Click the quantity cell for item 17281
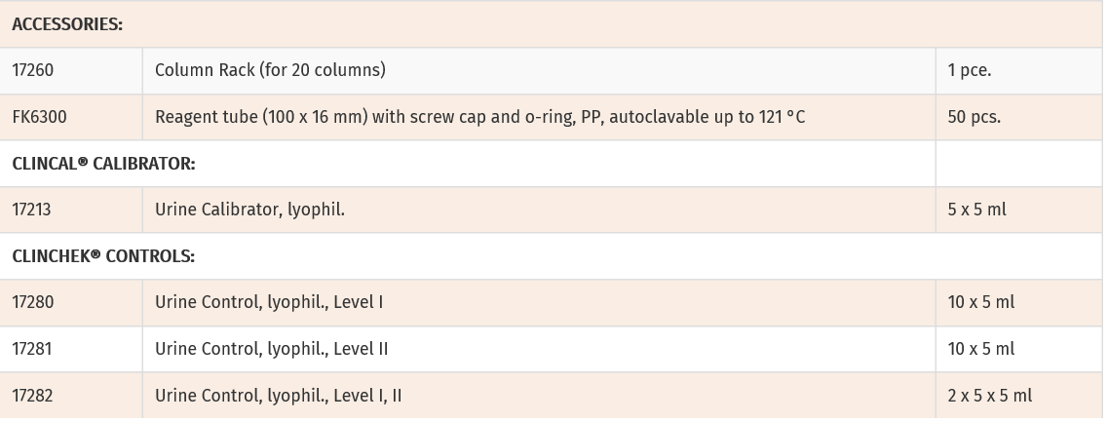 tap(980, 349)
